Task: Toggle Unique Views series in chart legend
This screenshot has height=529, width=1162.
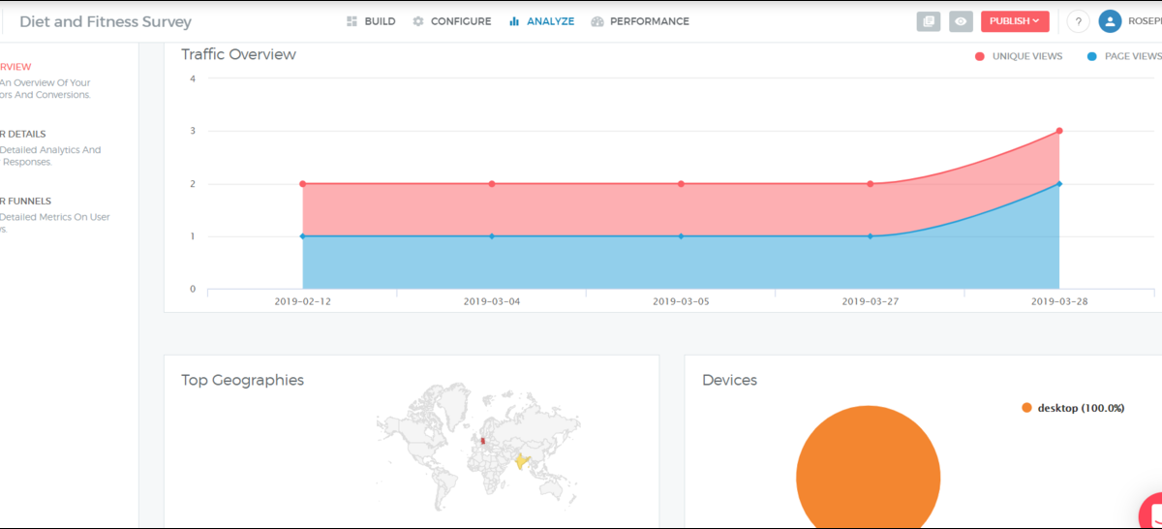Action: click(x=1019, y=56)
